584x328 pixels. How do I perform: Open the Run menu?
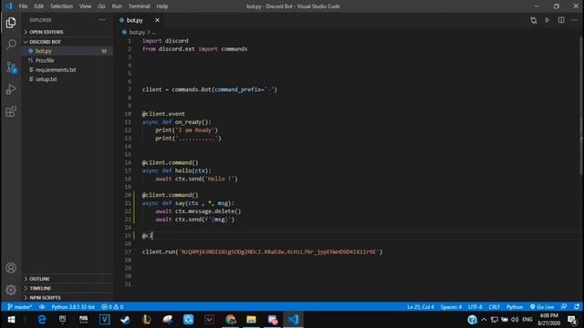117,6
